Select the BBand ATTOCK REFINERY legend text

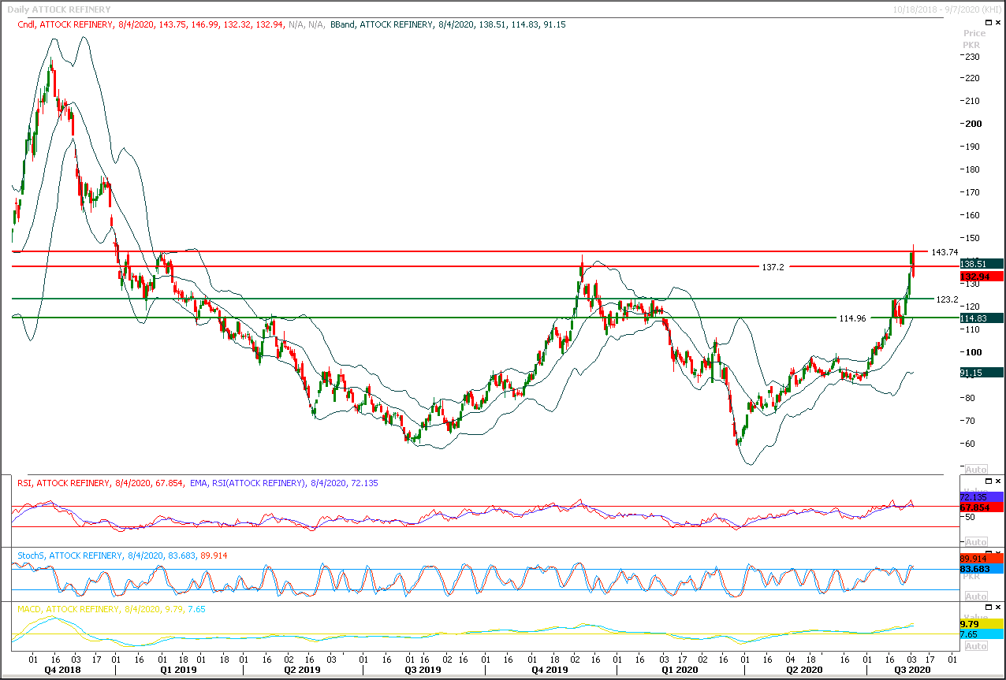click(x=448, y=24)
